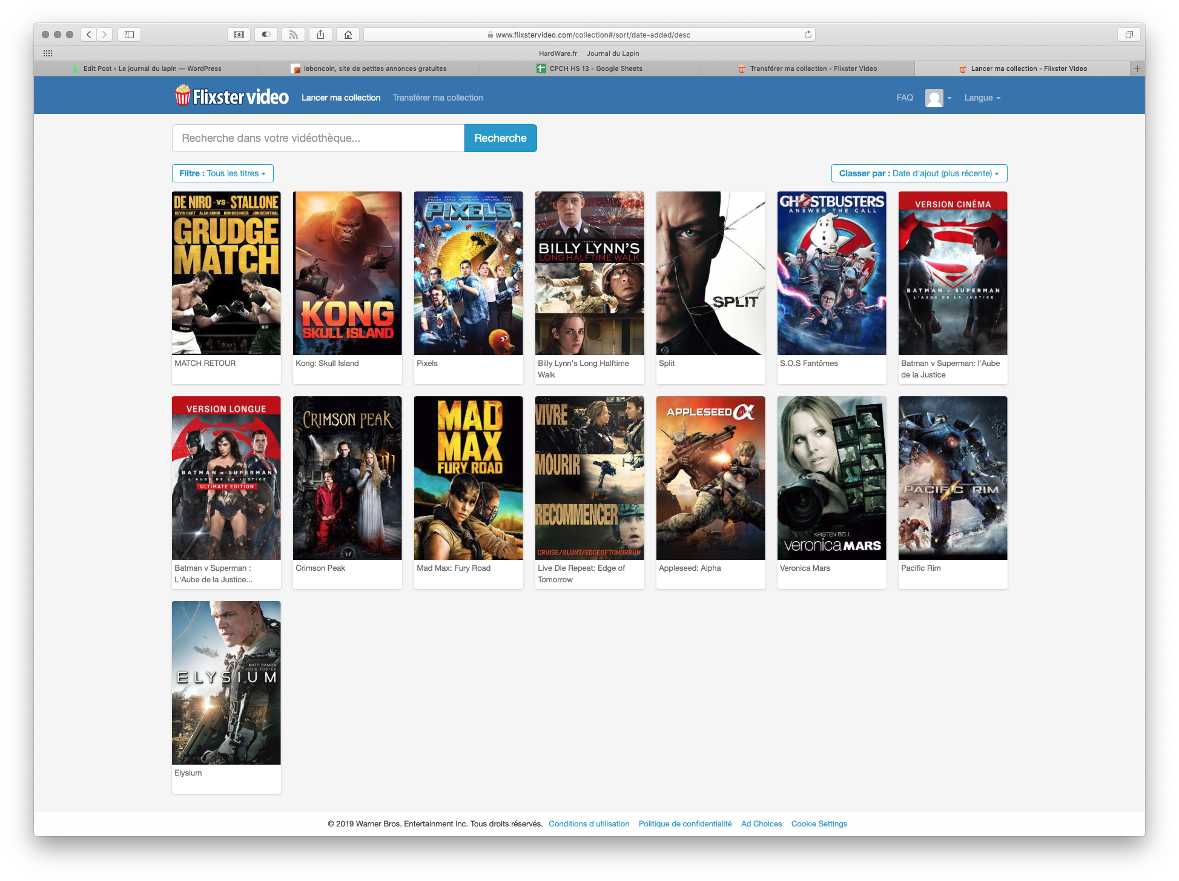Click the MATCH RETOUR title text
This screenshot has height=881, width=1179.
205,363
